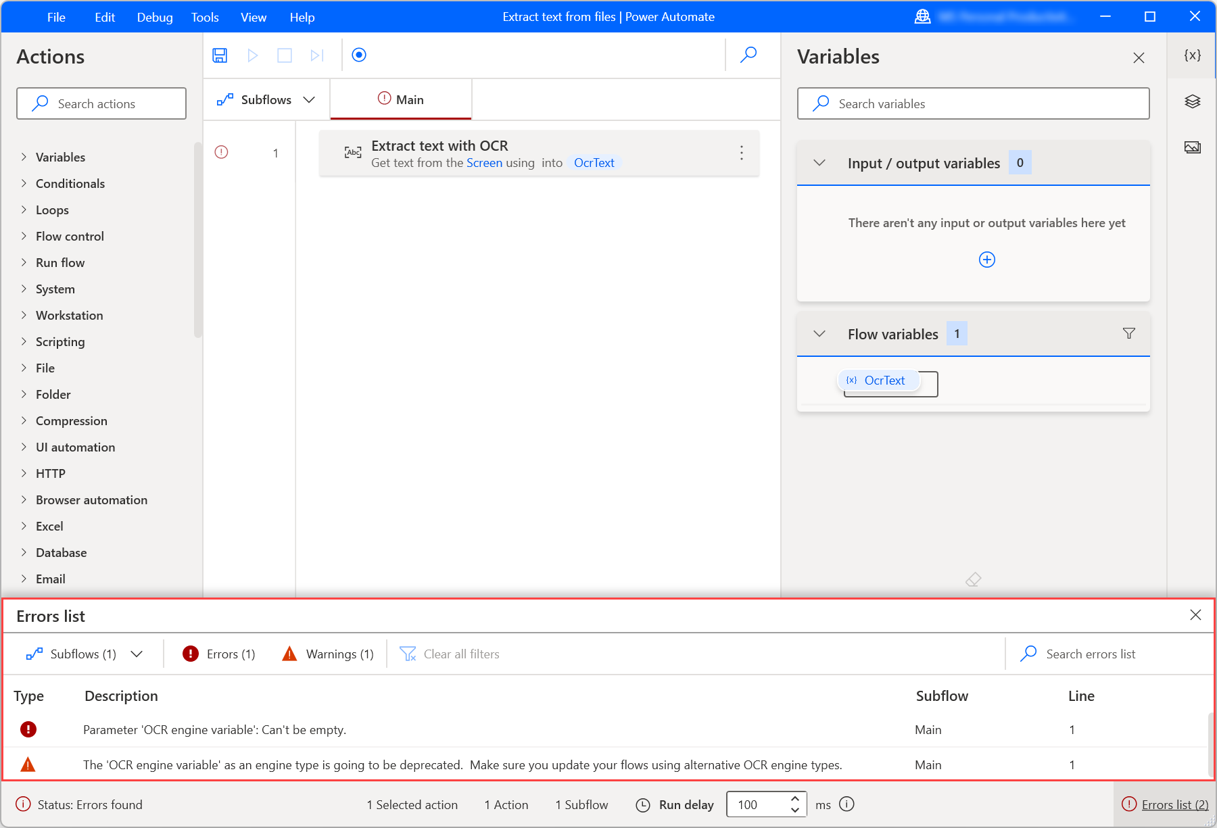This screenshot has height=828, width=1217.
Task: Open the Debug menu
Action: (154, 17)
